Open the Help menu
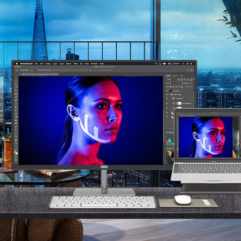This screenshot has width=241, height=241. [x=102, y=64]
